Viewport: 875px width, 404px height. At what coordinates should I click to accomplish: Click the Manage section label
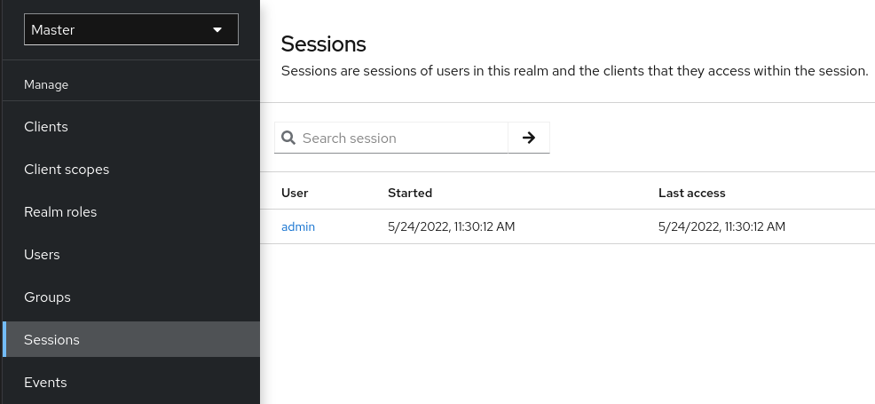(46, 84)
